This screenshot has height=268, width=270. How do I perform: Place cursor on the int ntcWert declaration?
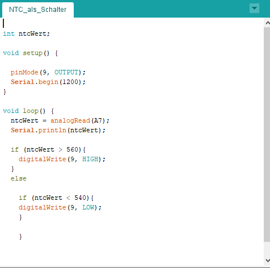coord(26,33)
